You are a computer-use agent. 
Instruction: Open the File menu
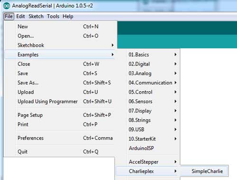click(x=9, y=16)
